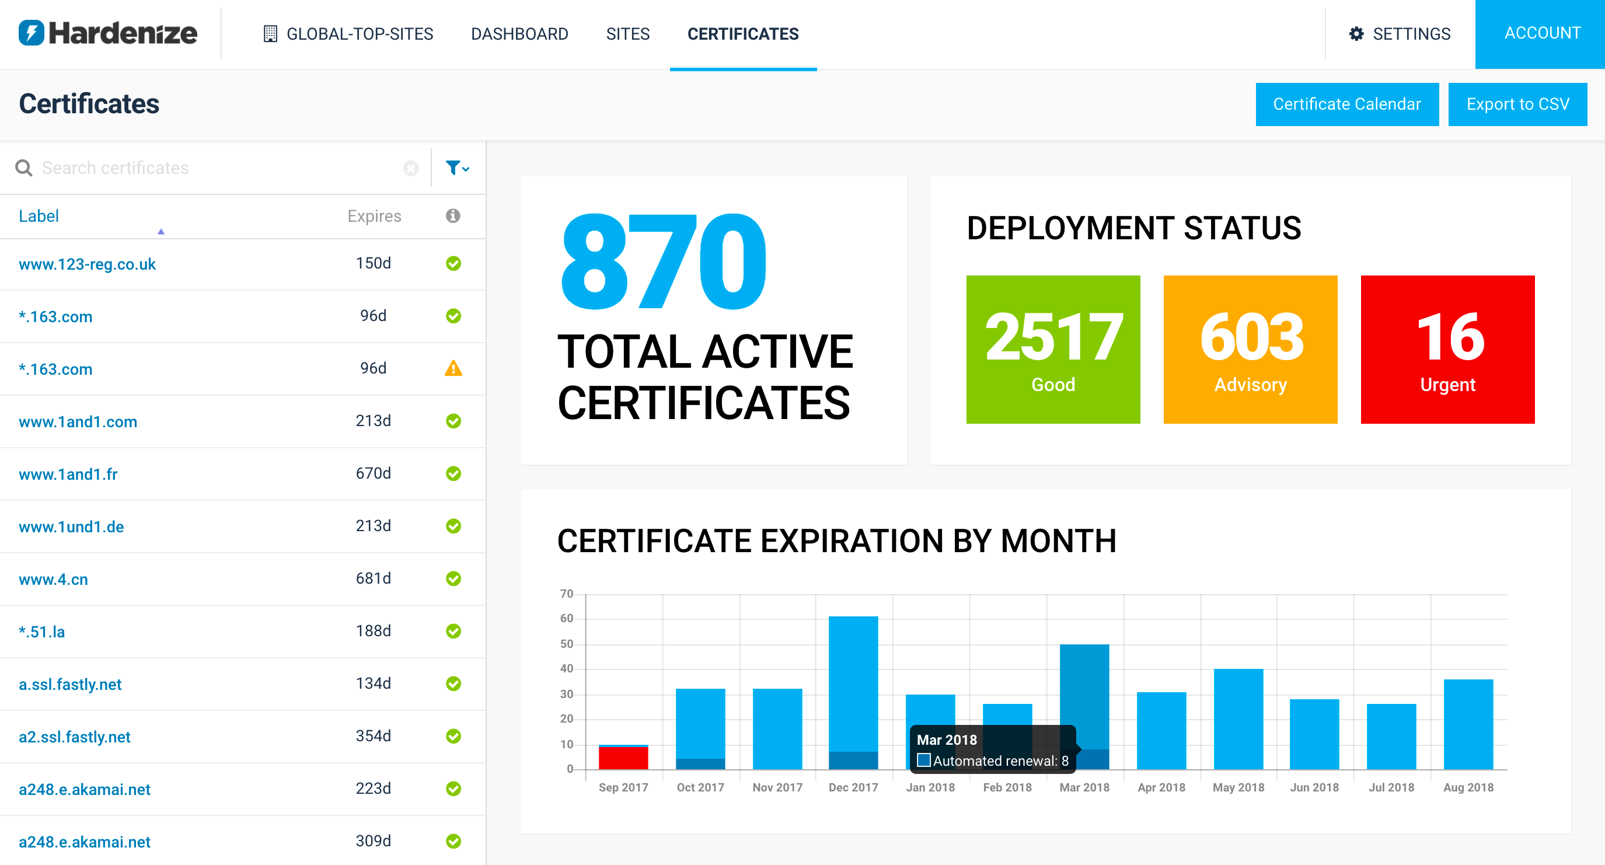Open the Certificate Calendar
Viewport: 1605px width, 865px height.
(x=1347, y=104)
